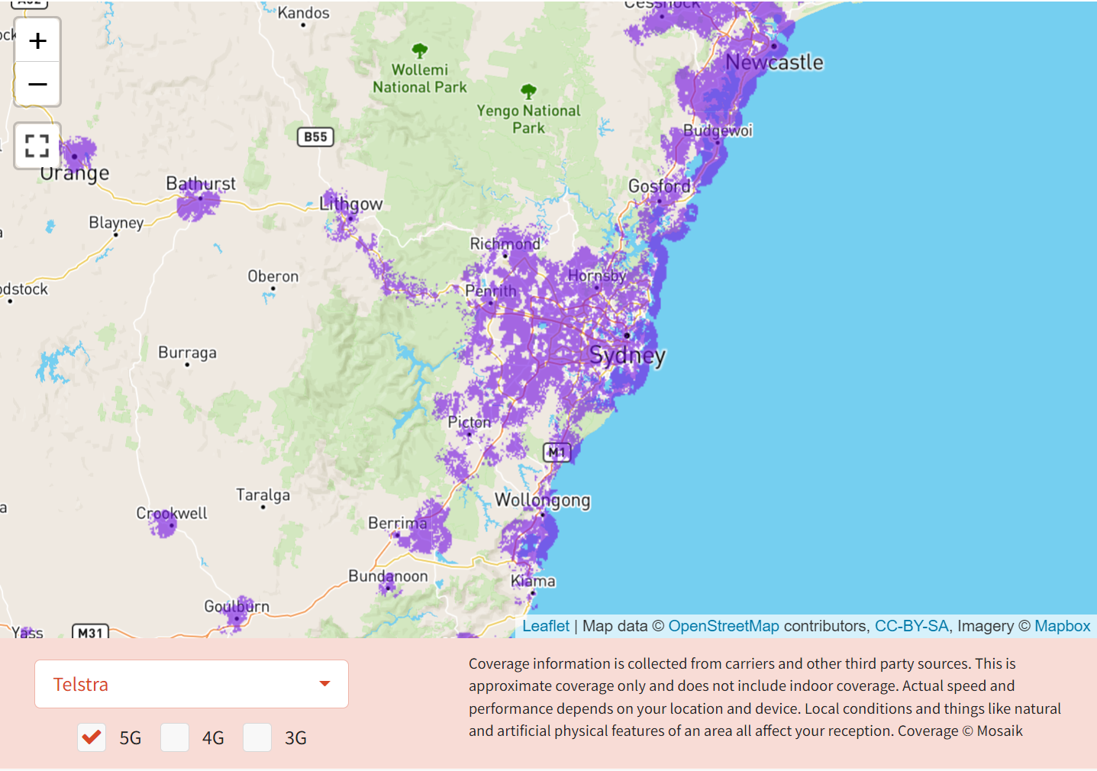Click the Hornsby label on map
The width and height of the screenshot is (1097, 771).
click(597, 276)
